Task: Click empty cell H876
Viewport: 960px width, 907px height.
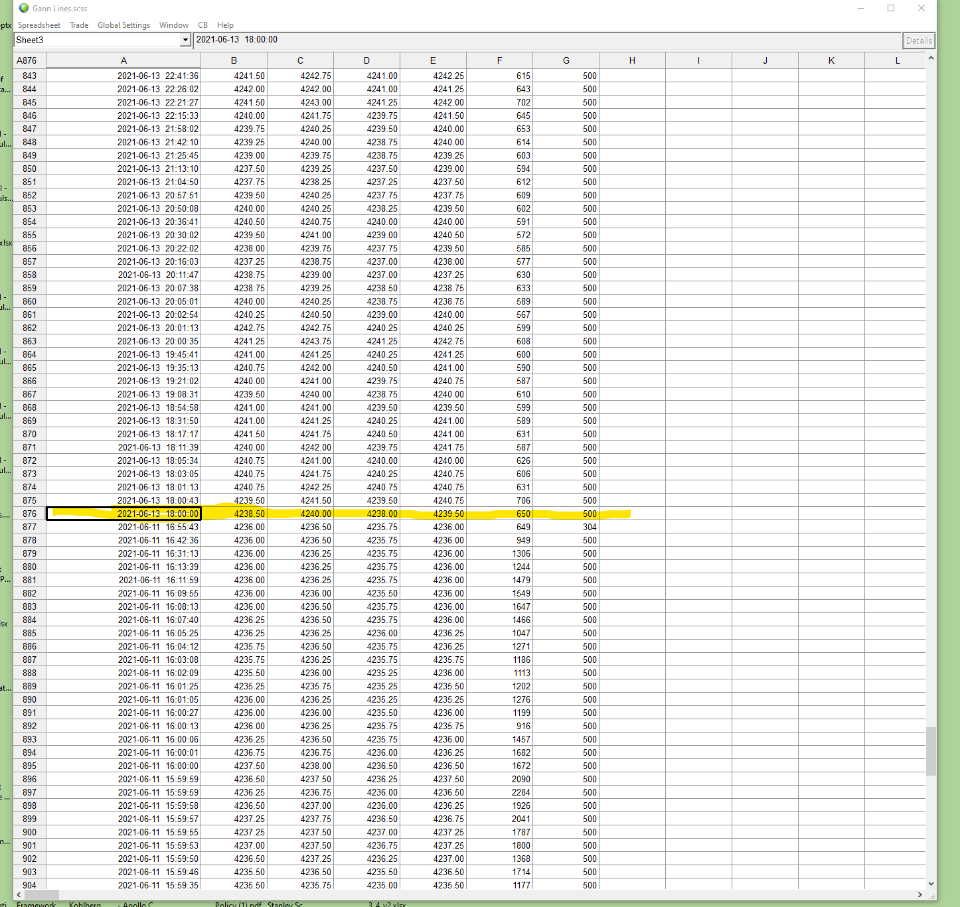Action: (x=632, y=514)
